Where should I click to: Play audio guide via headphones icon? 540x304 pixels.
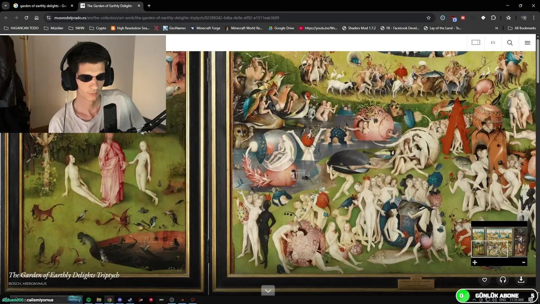[x=503, y=280]
